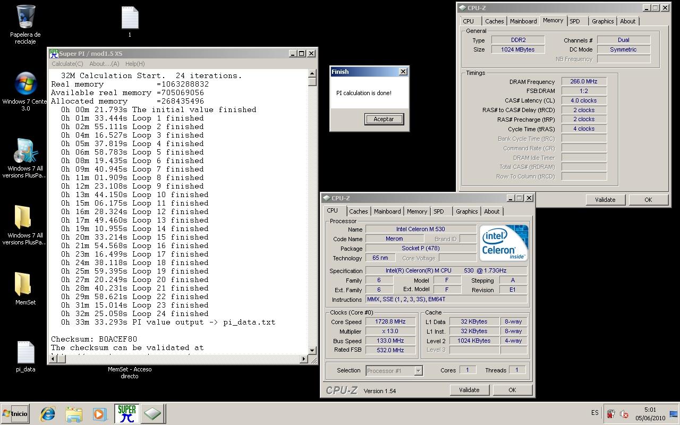Click the muted volume tray icon
The width and height of the screenshot is (680, 425).
[624, 414]
